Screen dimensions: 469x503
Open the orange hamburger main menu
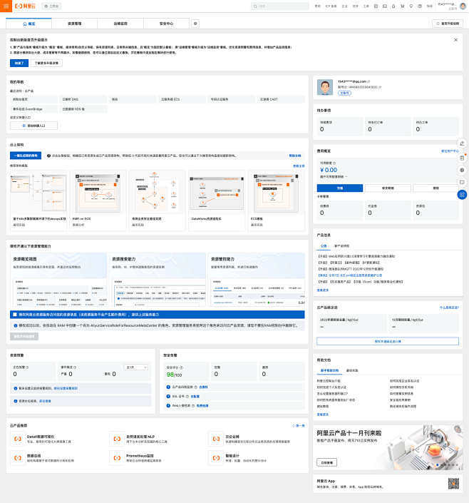click(6, 6)
